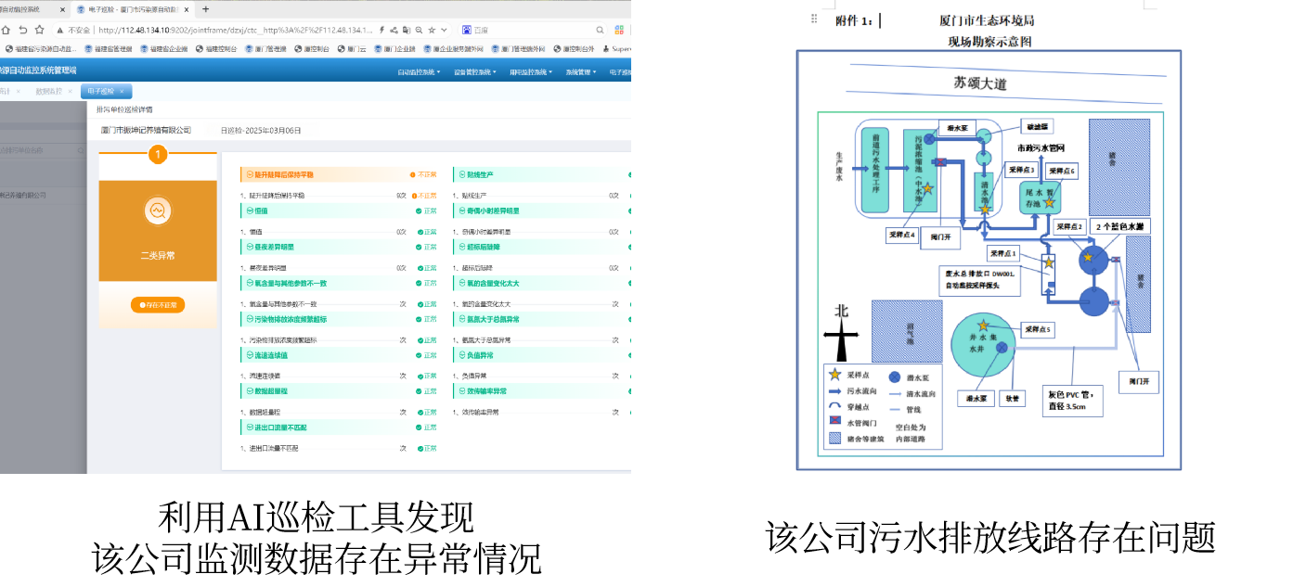Screen dimensions: 1306x587
Task: Click the undo/back arrow in browser toolbar
Action: (21, 30)
